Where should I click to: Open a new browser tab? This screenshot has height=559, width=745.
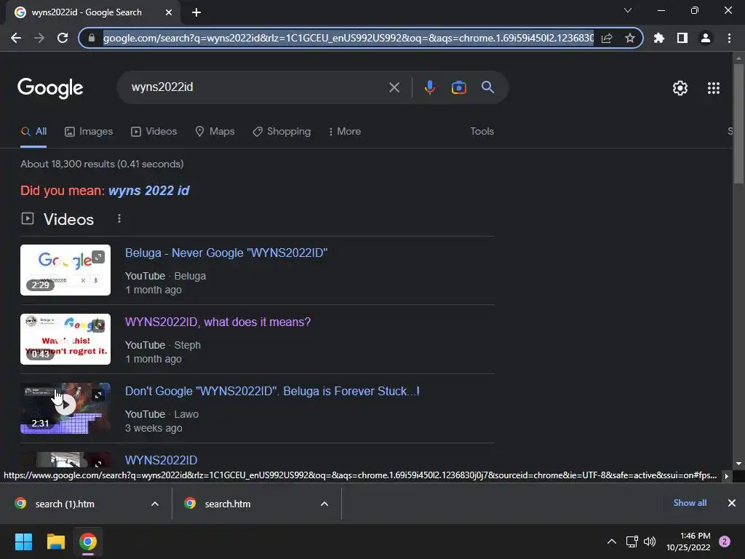(x=196, y=12)
